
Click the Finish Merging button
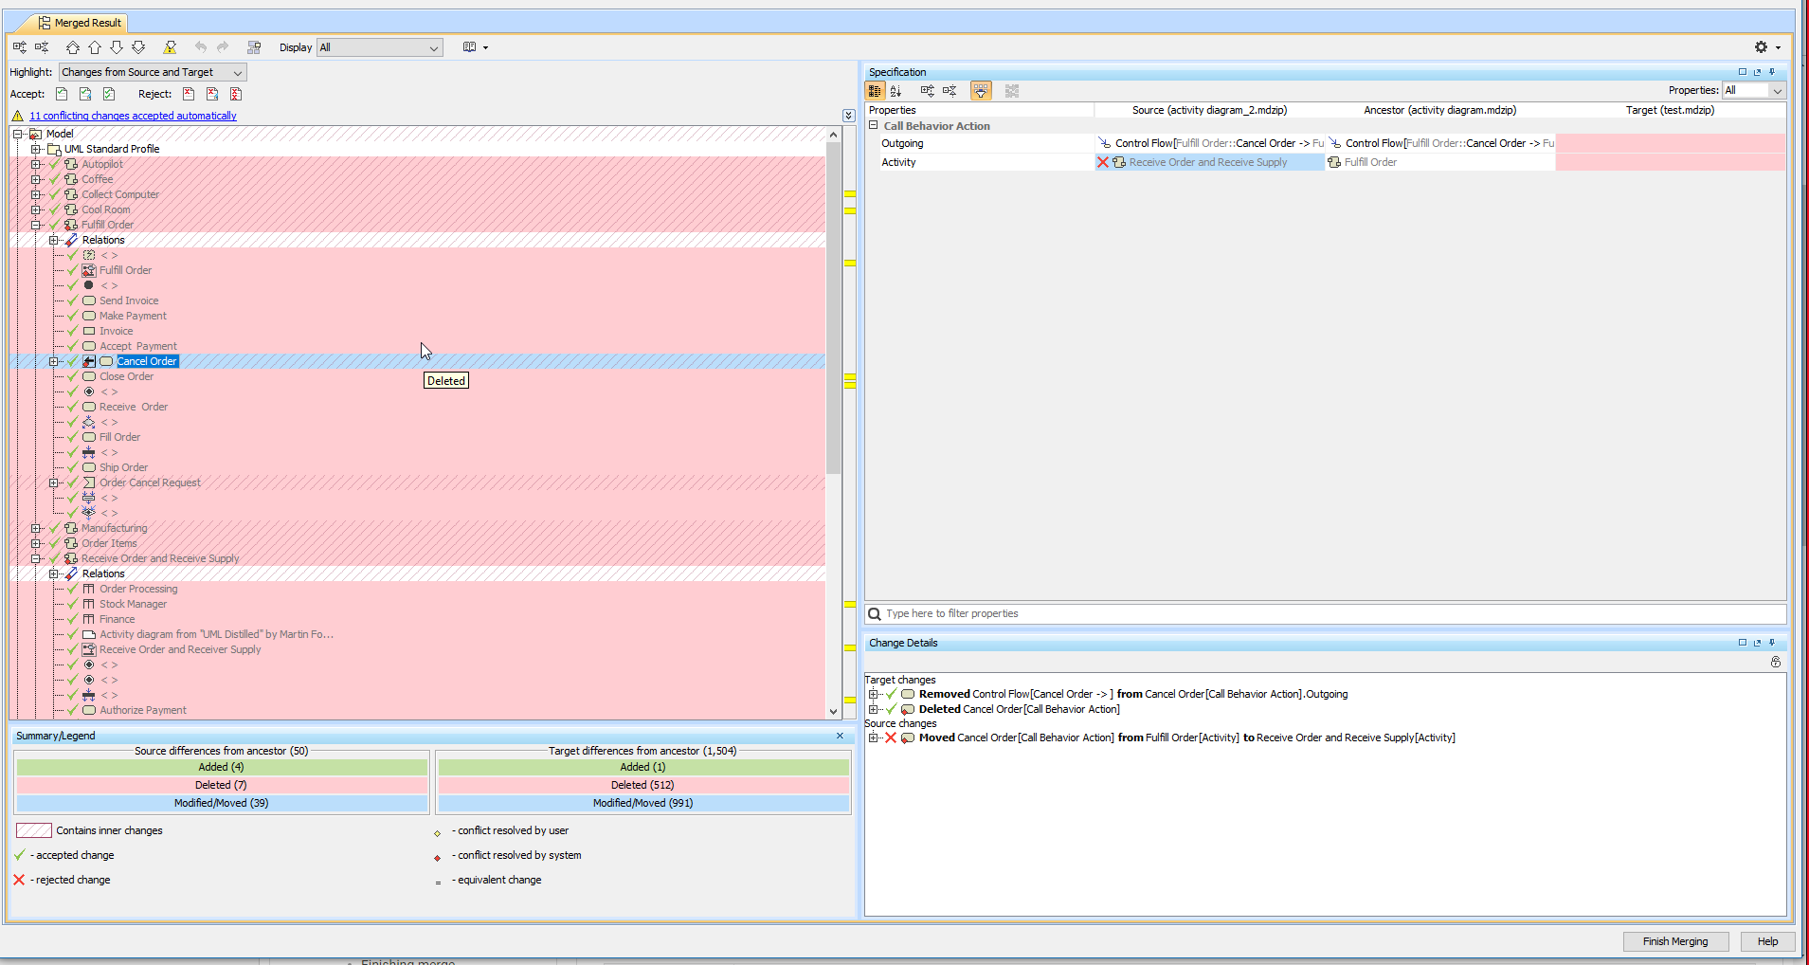pos(1674,941)
